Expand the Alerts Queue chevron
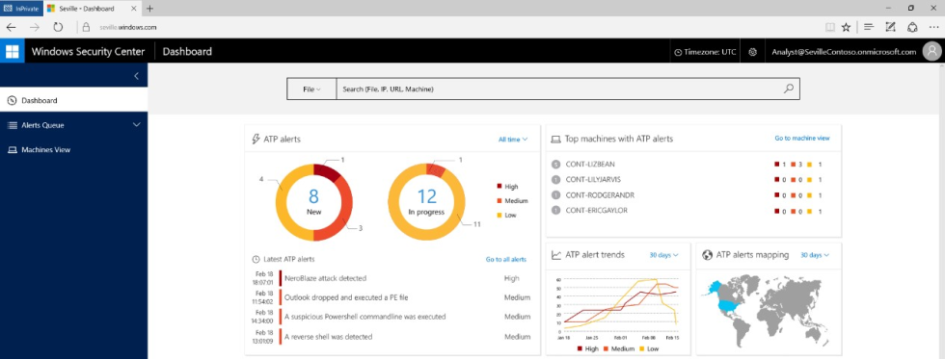945x359 pixels. pyautogui.click(x=137, y=125)
